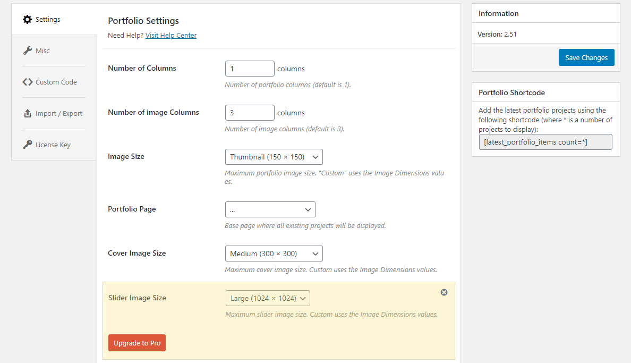This screenshot has height=363, width=631.
Task: Open the Slider Image Size dropdown
Action: [x=267, y=298]
